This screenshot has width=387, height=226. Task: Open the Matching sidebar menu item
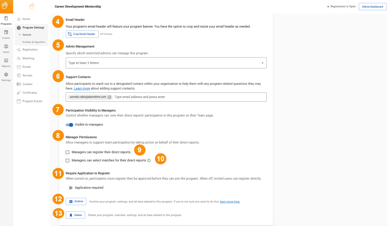[x=28, y=58]
